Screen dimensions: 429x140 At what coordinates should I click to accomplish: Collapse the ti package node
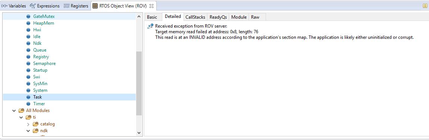pyautogui.click(x=21, y=117)
